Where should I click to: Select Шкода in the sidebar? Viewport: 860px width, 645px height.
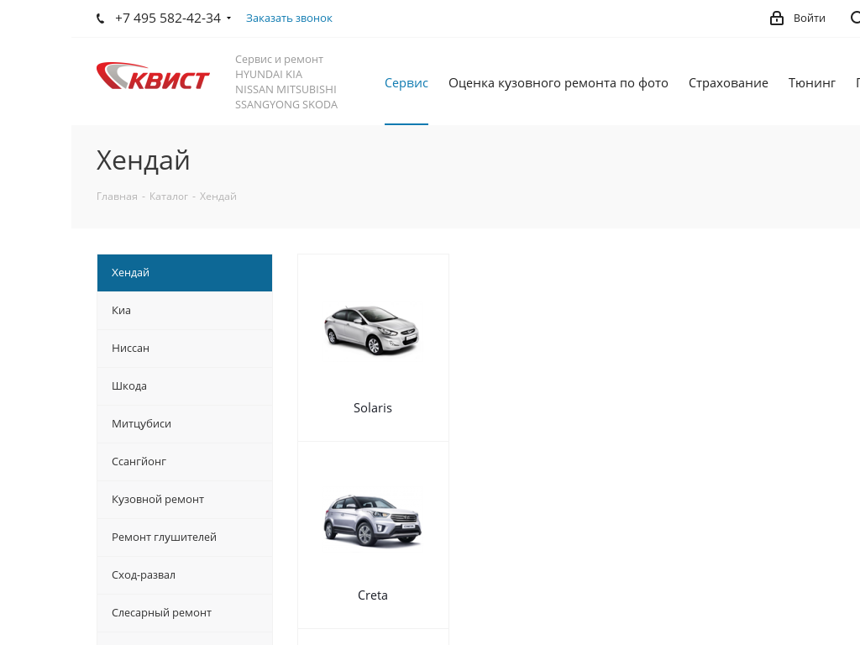click(185, 386)
